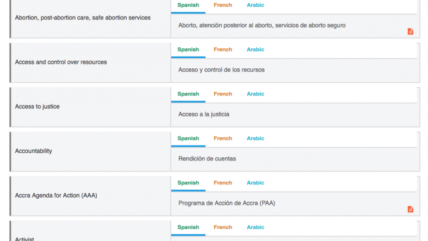Click the "Acceso a la justicia" translation text
This screenshot has height=241, width=428.
pos(204,114)
